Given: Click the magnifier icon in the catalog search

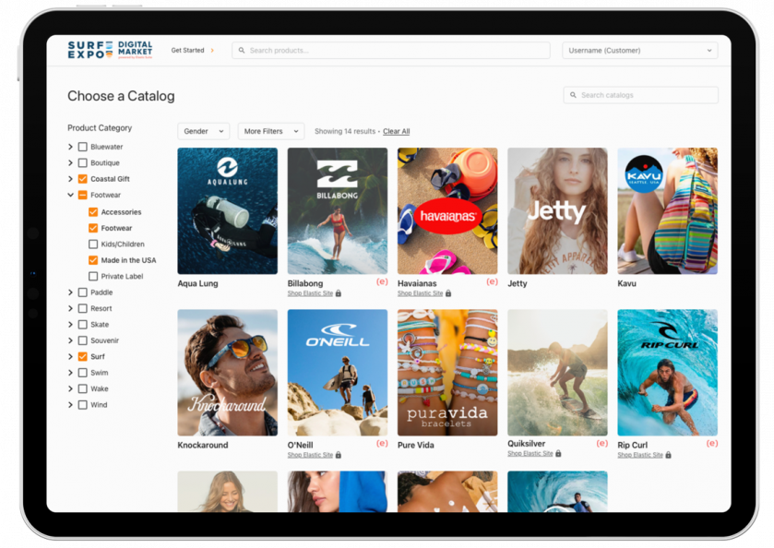Looking at the screenshot, I should pyautogui.click(x=573, y=95).
